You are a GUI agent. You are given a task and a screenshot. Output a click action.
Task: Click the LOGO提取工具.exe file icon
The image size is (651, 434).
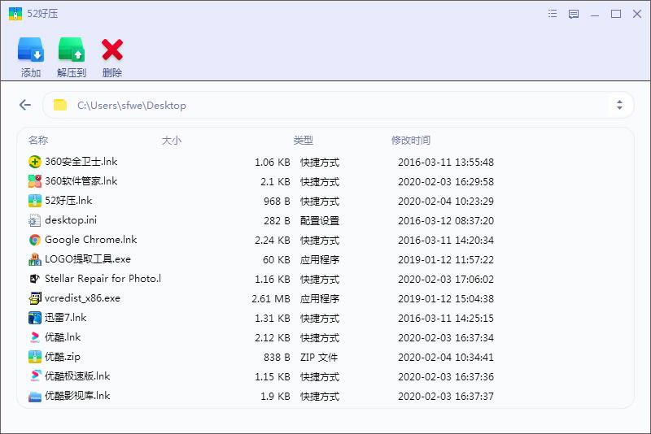[x=35, y=259]
